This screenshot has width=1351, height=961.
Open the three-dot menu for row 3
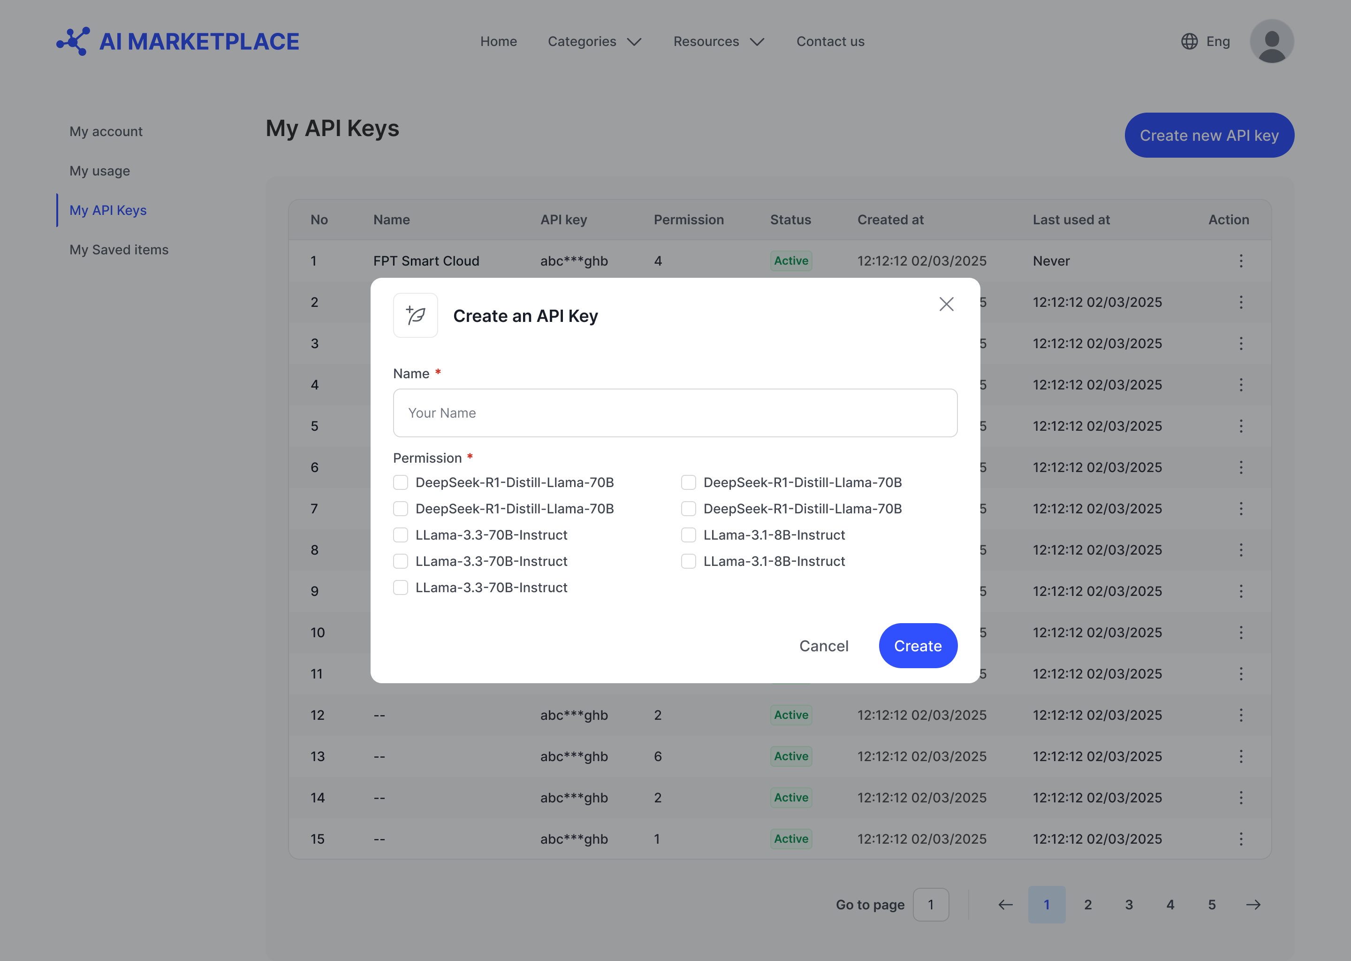point(1241,344)
